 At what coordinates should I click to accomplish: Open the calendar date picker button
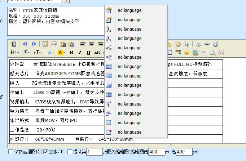(x=65, y=1)
